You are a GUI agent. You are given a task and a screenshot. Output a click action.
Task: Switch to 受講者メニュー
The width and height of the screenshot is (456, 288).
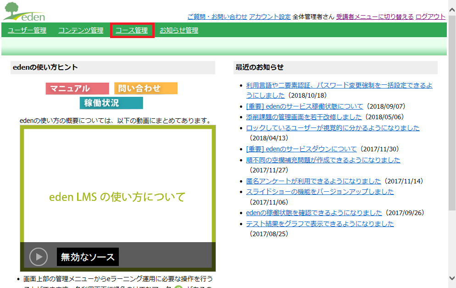coord(375,17)
